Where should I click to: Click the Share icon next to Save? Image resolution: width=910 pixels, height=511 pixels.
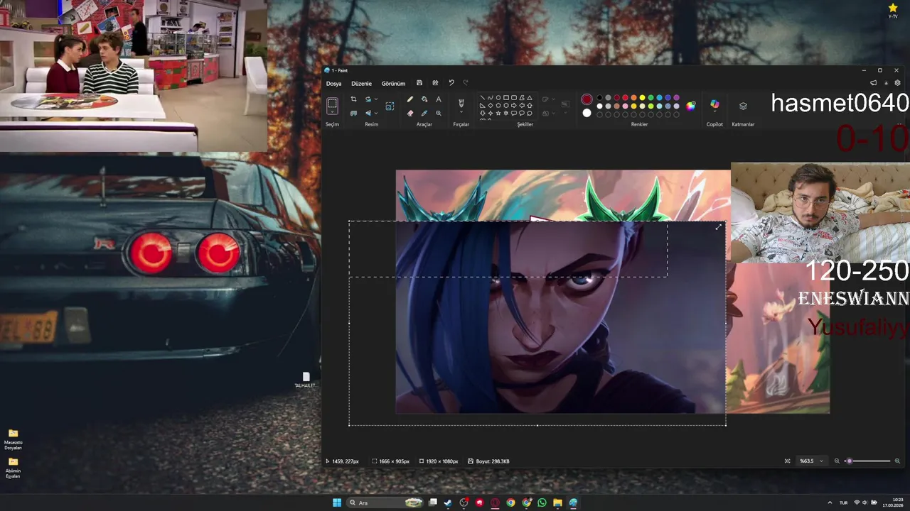[435, 83]
